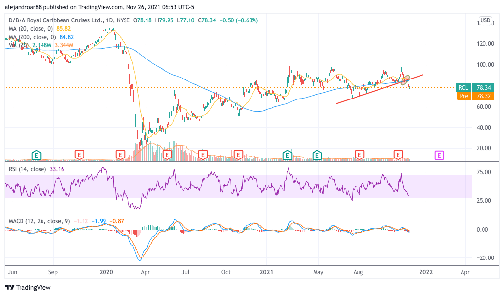The image size is (504, 296).
Task: Click the green RCL 78.34 price label
Action: tap(474, 87)
